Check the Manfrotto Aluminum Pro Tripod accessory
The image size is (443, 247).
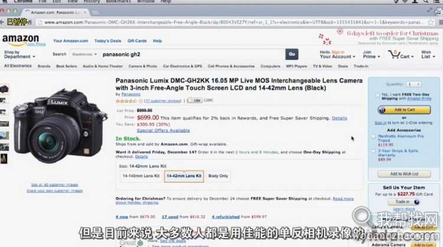point(373,136)
